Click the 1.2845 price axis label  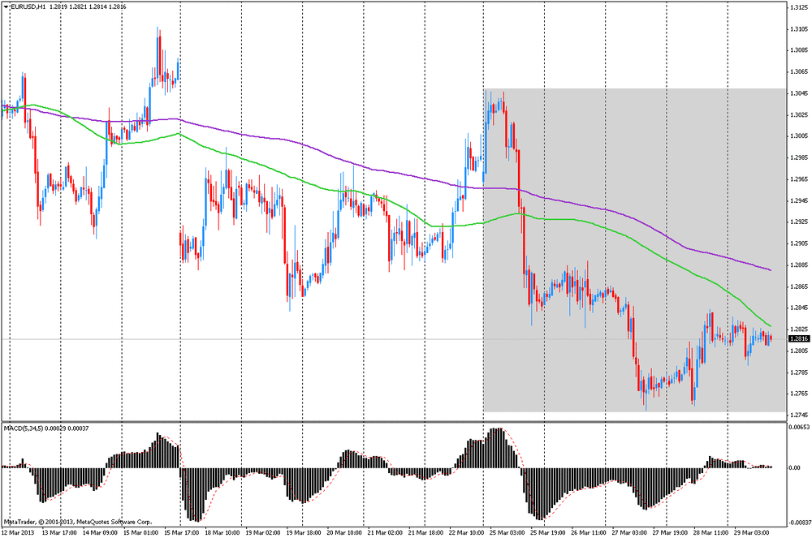click(800, 308)
